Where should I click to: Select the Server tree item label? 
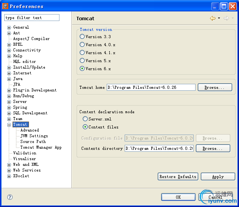pyautogui.click(x=20, y=102)
